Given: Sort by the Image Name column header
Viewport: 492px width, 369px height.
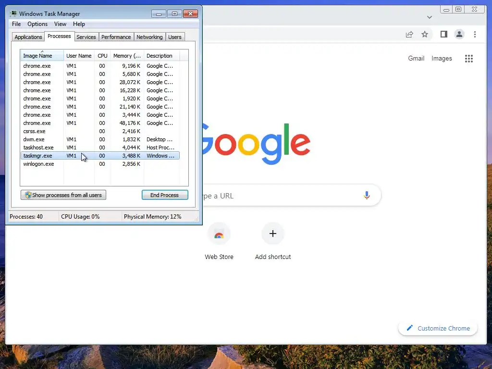Looking at the screenshot, I should [42, 56].
